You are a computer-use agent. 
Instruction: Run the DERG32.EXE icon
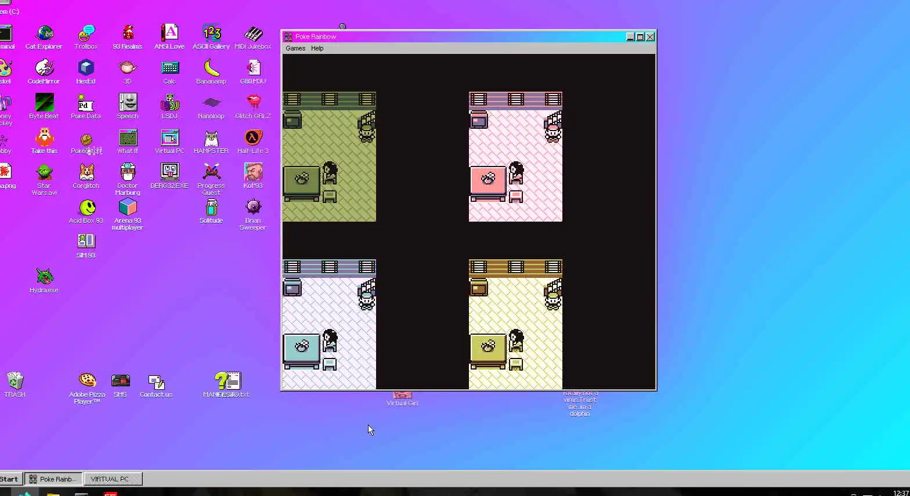point(169,176)
